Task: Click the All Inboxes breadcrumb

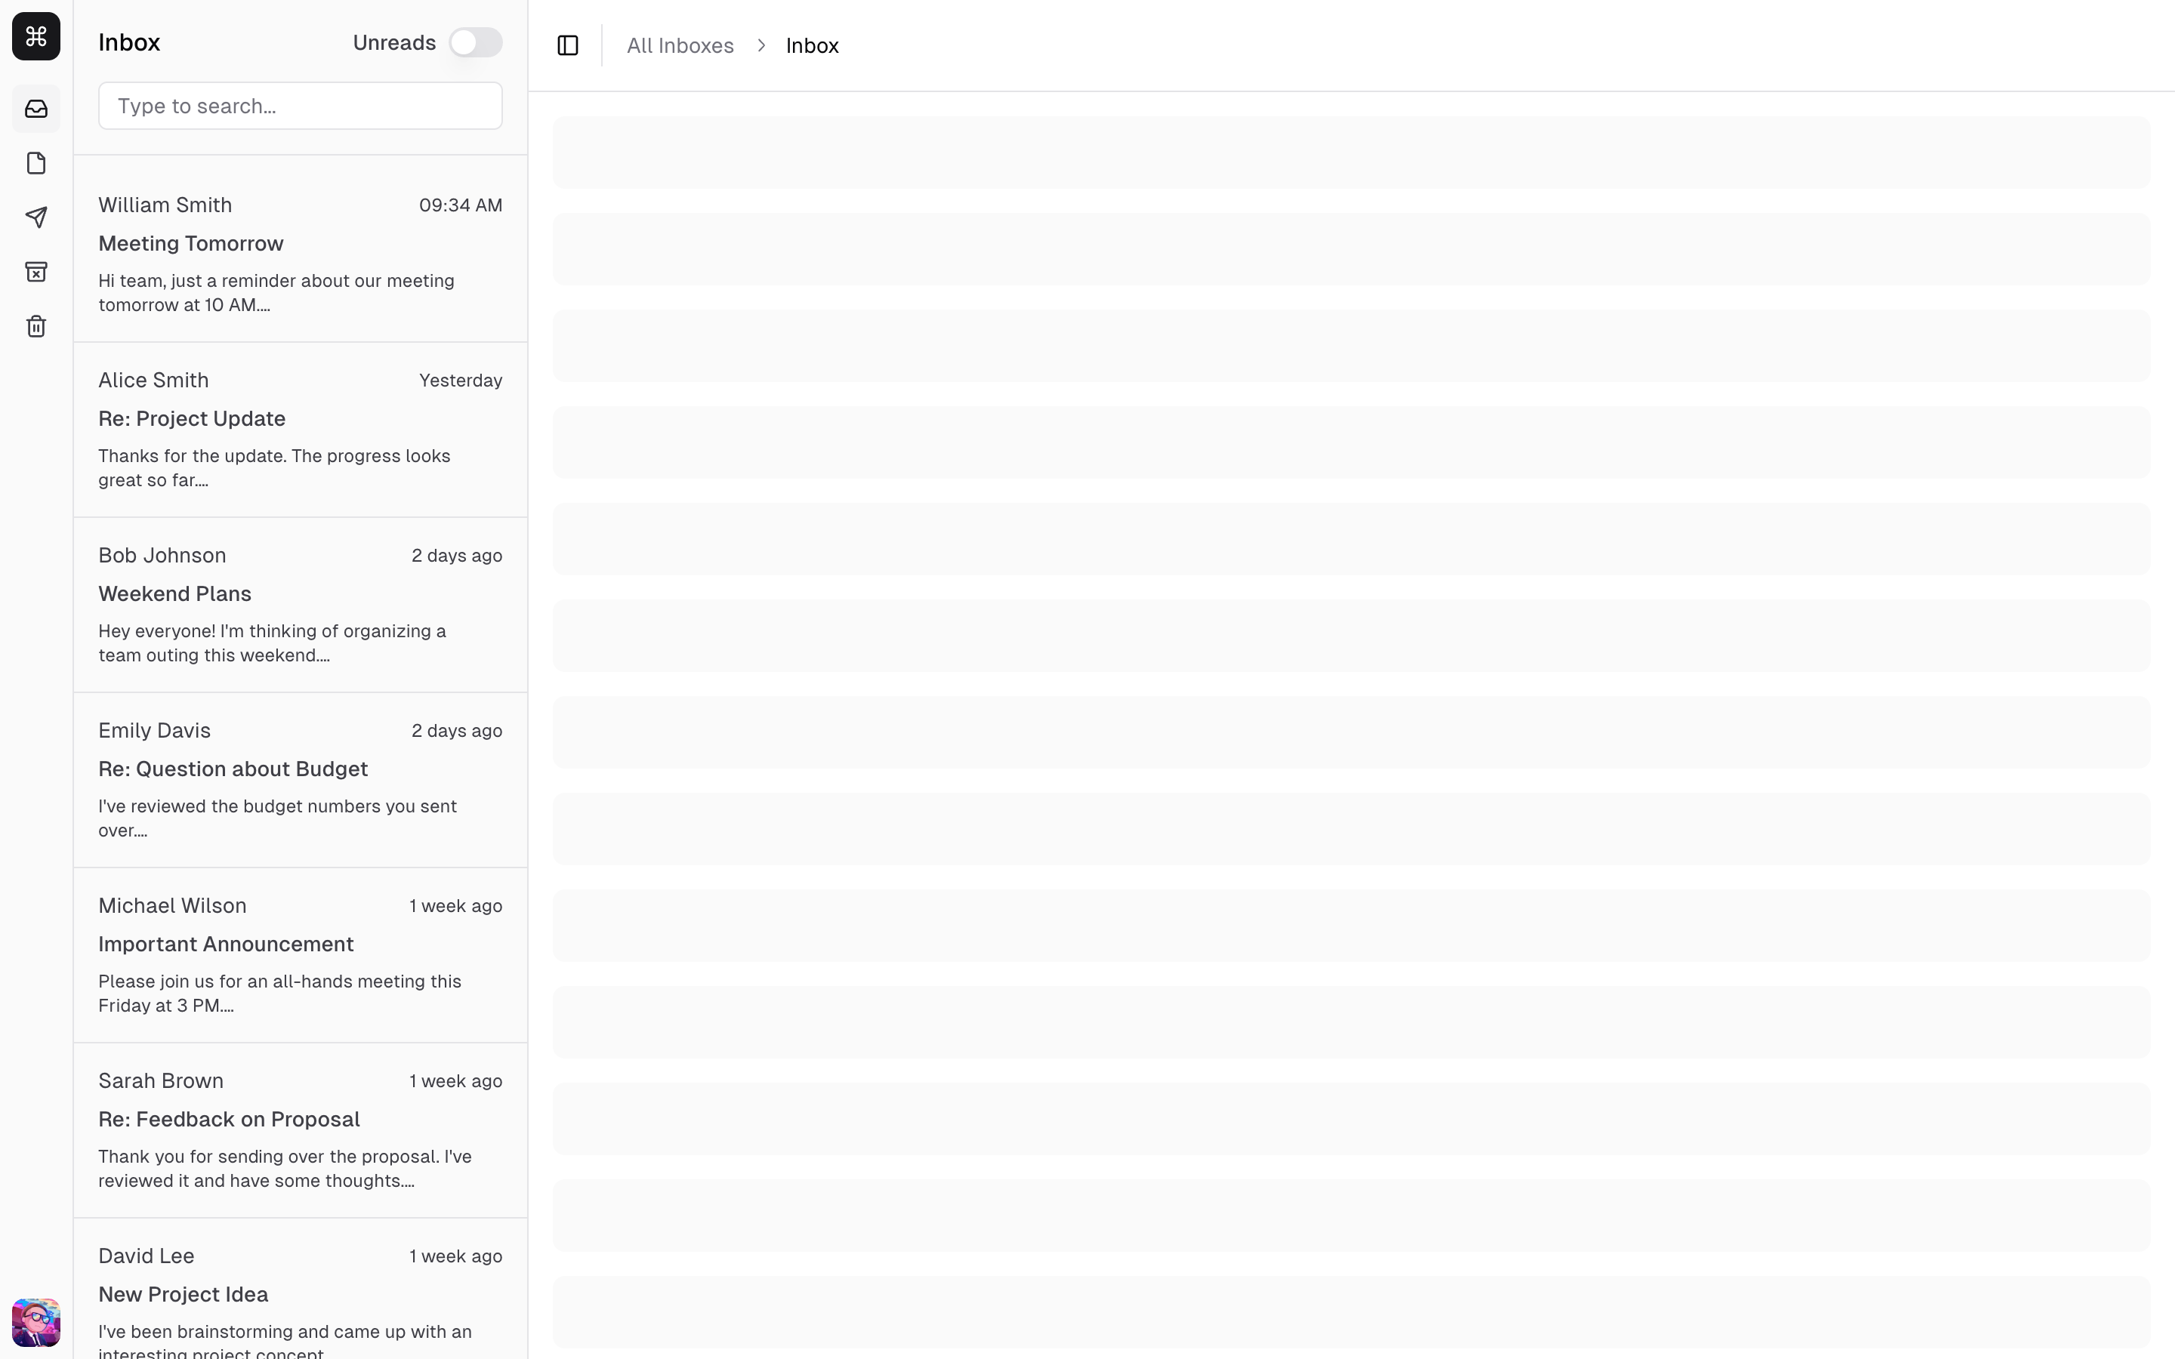Action: point(680,45)
